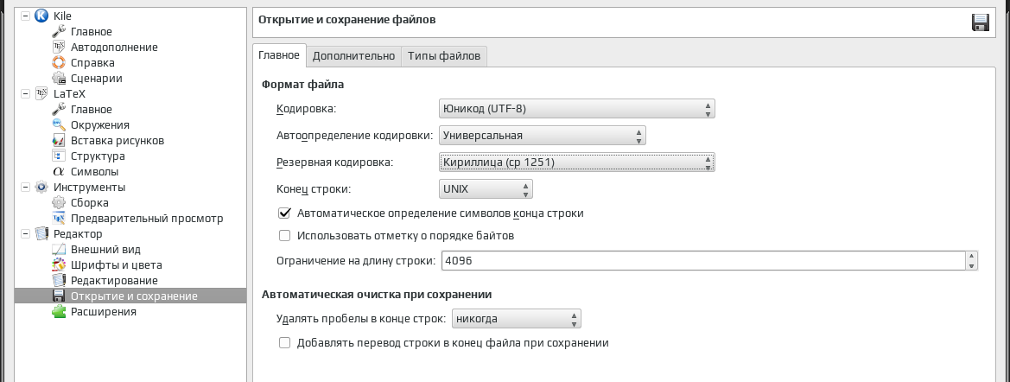Click the gear icon for Инструменты
Viewport: 1010px width, 382px height.
coord(41,187)
